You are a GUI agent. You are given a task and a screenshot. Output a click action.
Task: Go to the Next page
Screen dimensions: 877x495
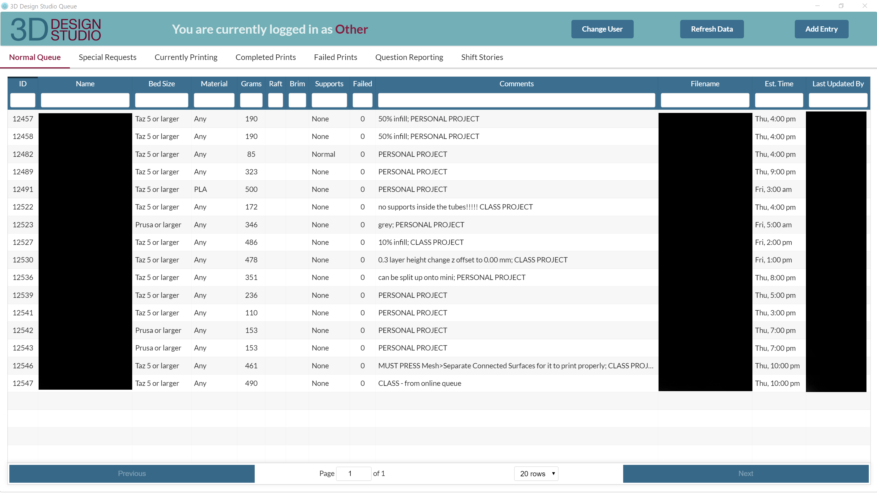746,474
